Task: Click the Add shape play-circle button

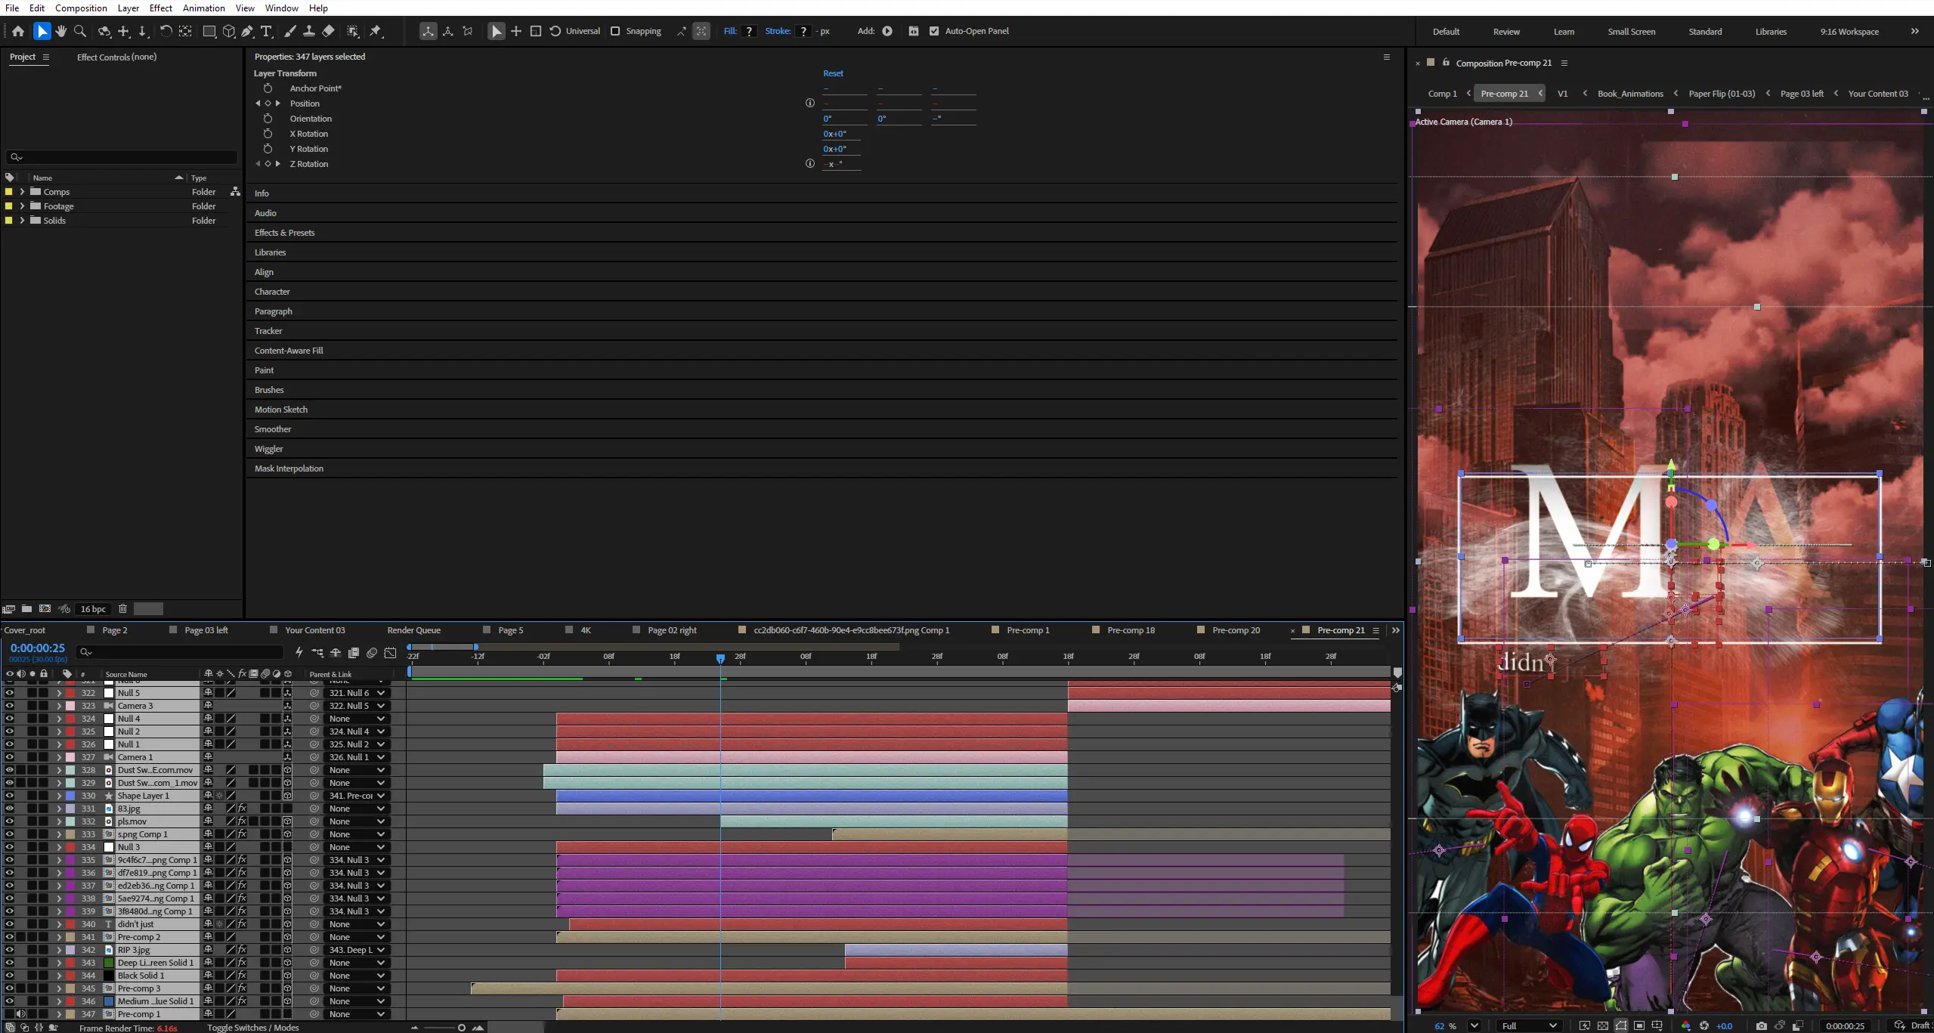Action: pos(887,31)
